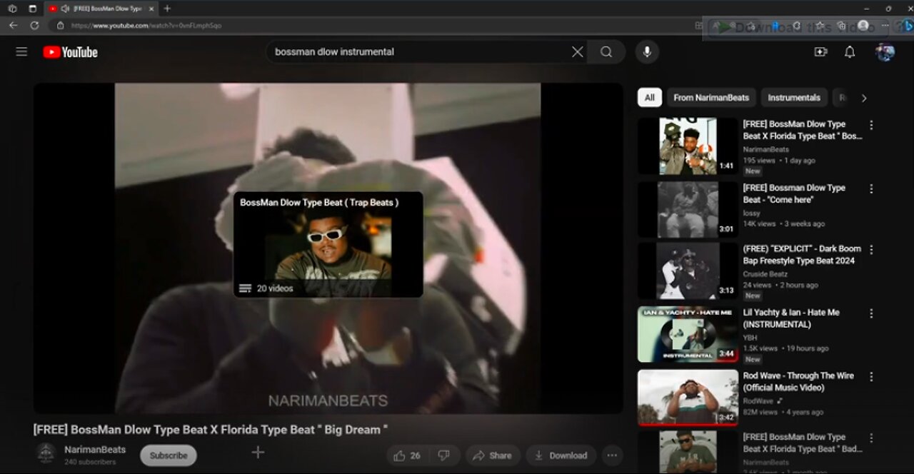Open the Cruside Beatz channel name
This screenshot has height=474, width=914.
pyautogui.click(x=765, y=274)
